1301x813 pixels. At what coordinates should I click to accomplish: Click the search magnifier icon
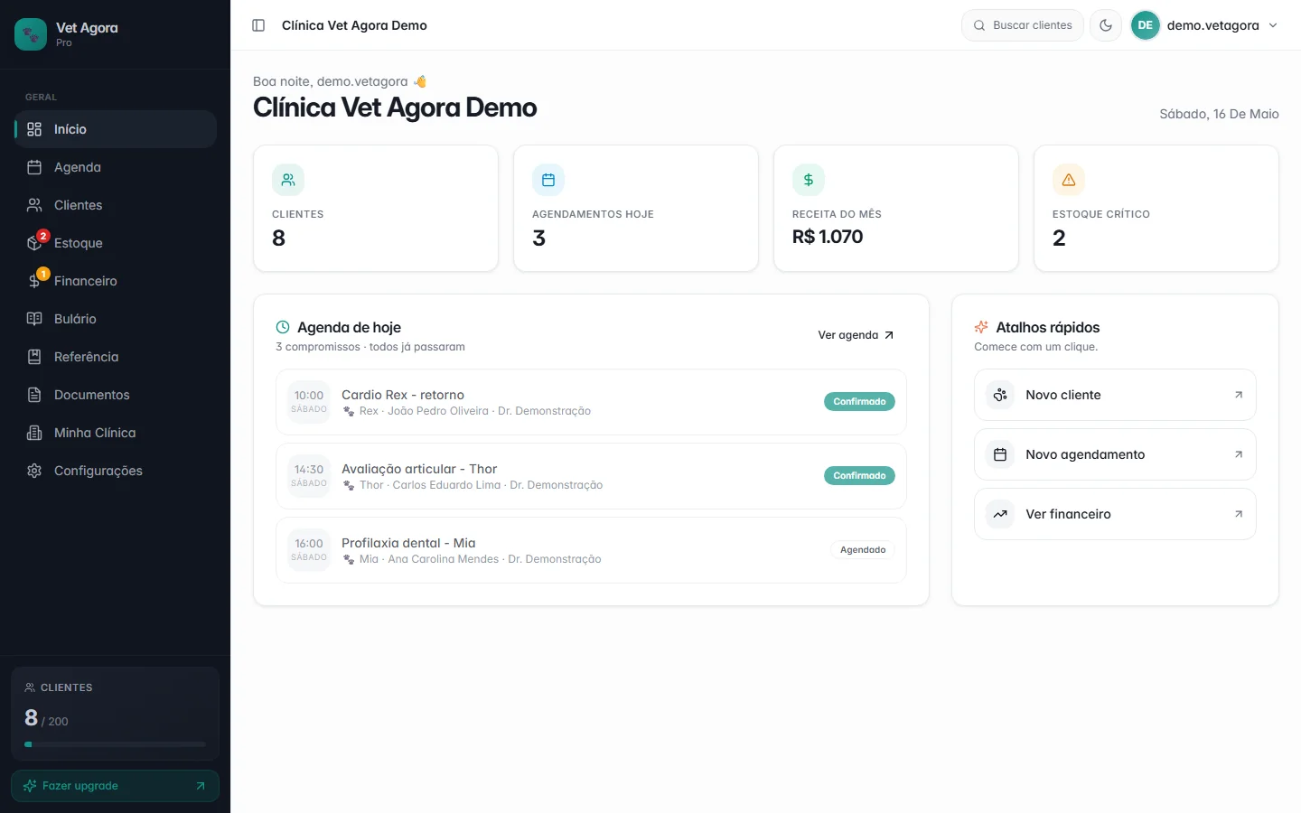coord(979,25)
